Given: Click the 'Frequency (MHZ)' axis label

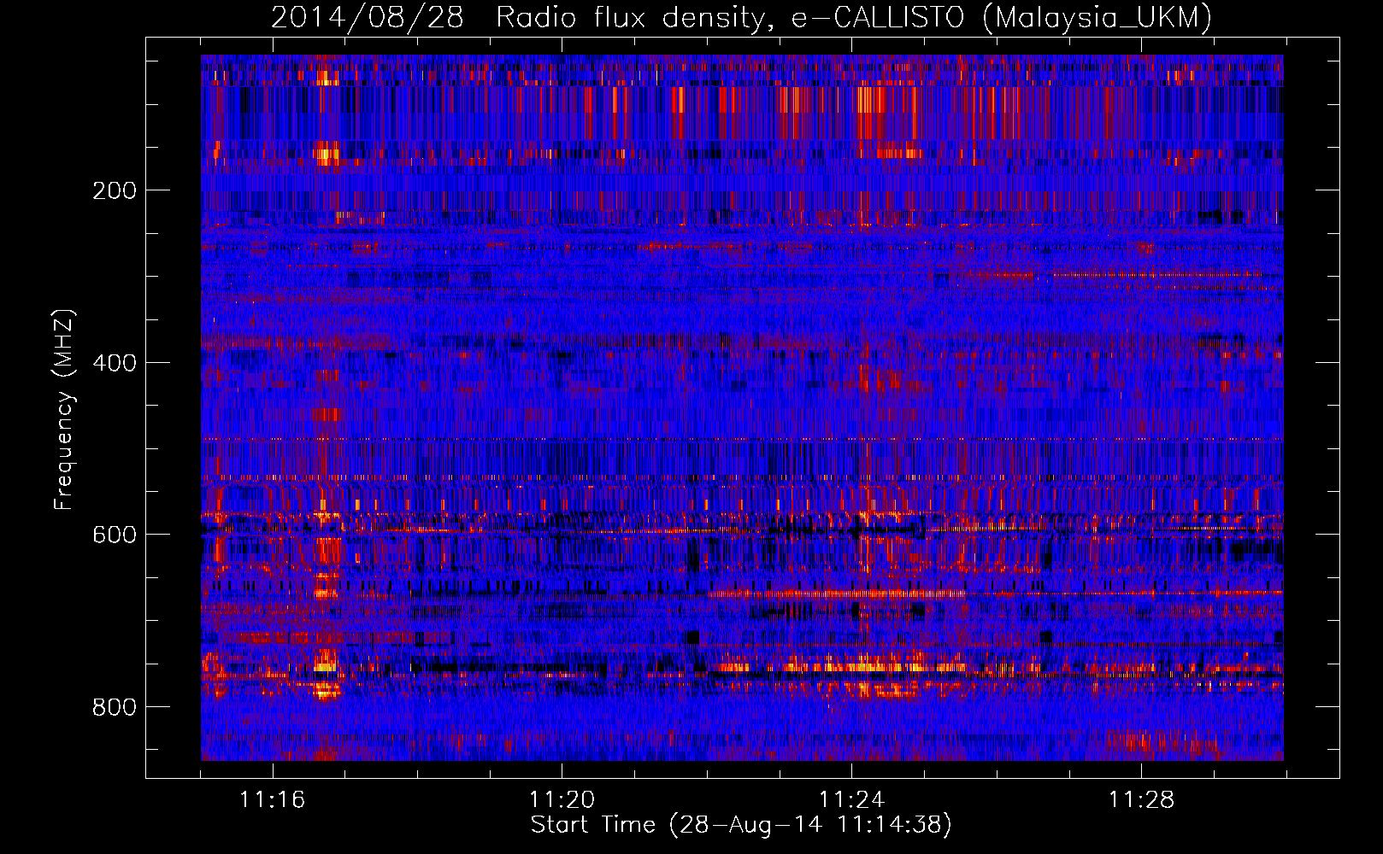Looking at the screenshot, I should point(64,410).
